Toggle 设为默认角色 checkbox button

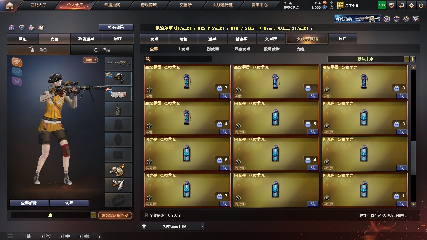pyautogui.click(x=115, y=216)
